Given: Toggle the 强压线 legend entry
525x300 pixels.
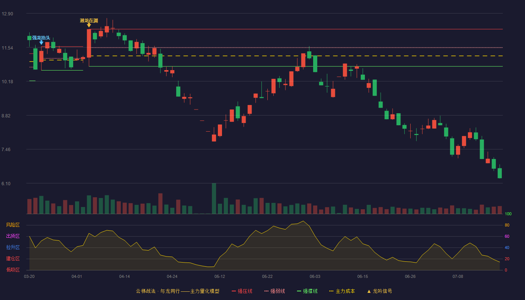Looking at the screenshot, I should [242, 291].
